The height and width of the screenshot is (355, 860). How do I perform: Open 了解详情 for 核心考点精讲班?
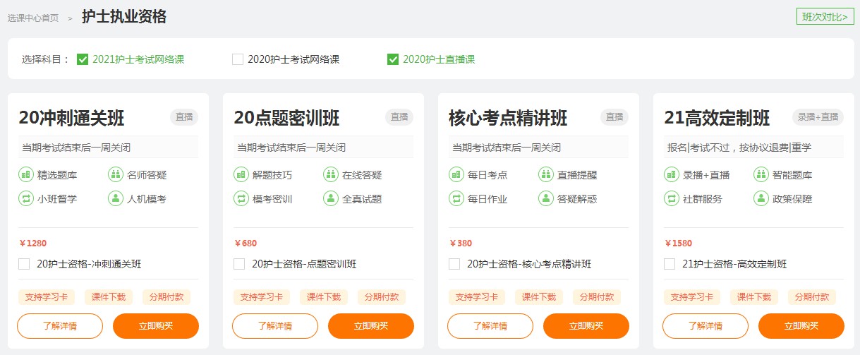(490, 326)
